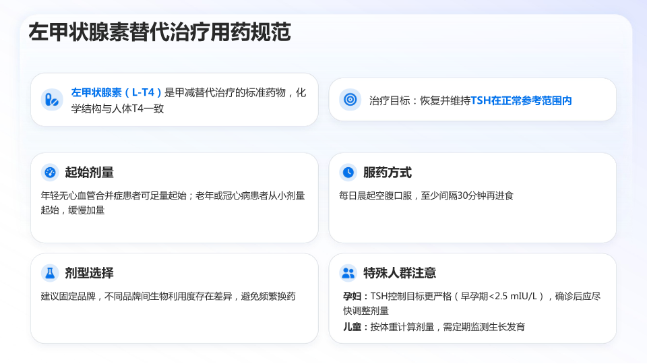Select the slide title 左甲状腺素替代治疗用药规范
Screen dimensions: 647x364
[160, 32]
